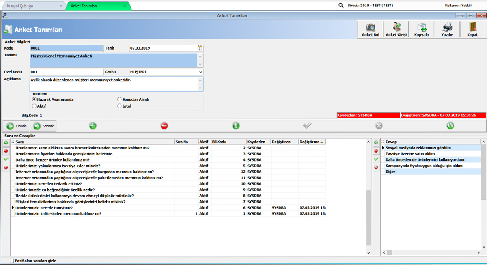The height and width of the screenshot is (265, 487).
Task: Click the Anket Bul toolbar icon
Action: click(x=370, y=29)
